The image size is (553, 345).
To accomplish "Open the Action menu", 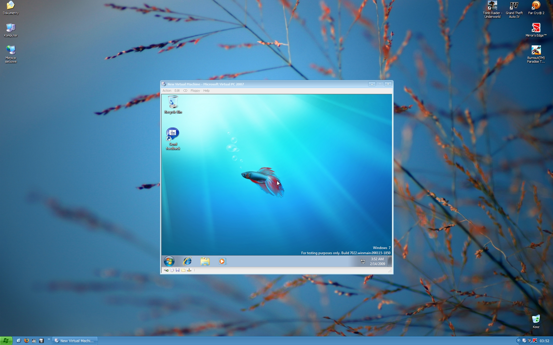I will pyautogui.click(x=166, y=91).
